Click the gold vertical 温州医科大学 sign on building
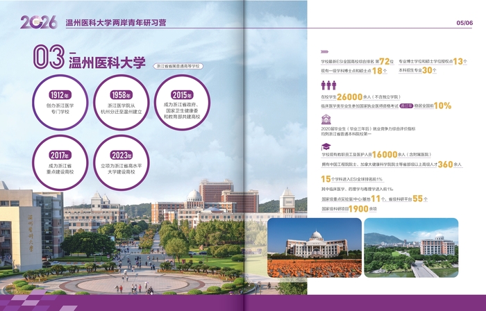 pos(31,233)
